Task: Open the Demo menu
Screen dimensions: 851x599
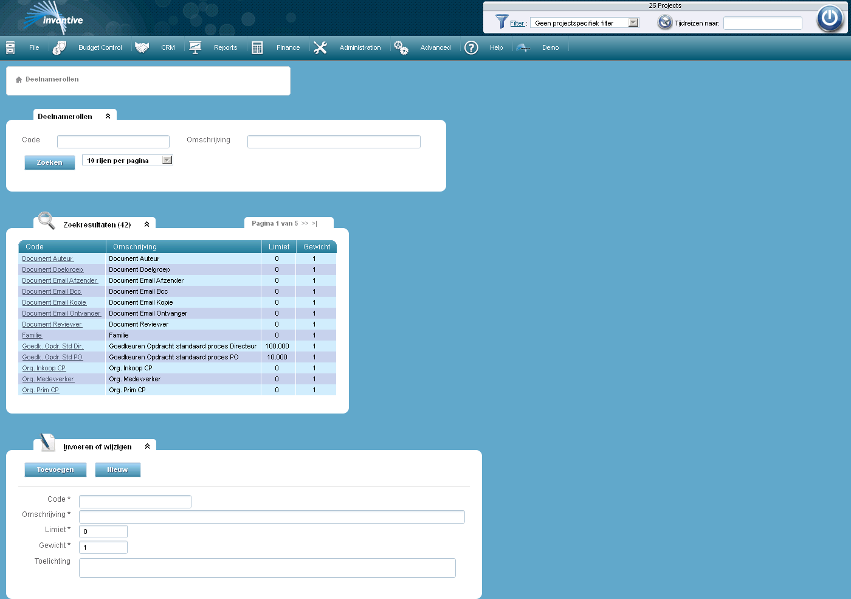Action: (x=551, y=47)
